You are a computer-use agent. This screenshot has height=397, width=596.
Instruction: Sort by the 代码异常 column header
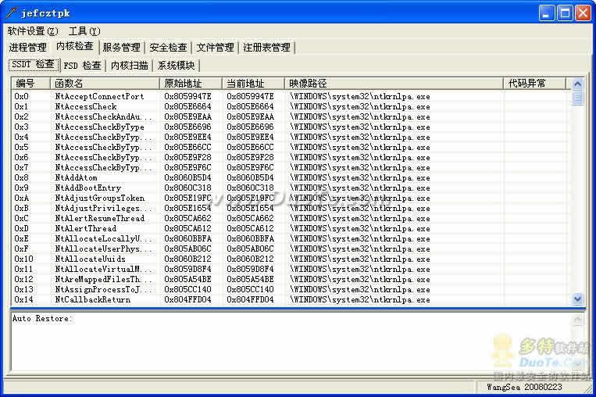coord(534,84)
